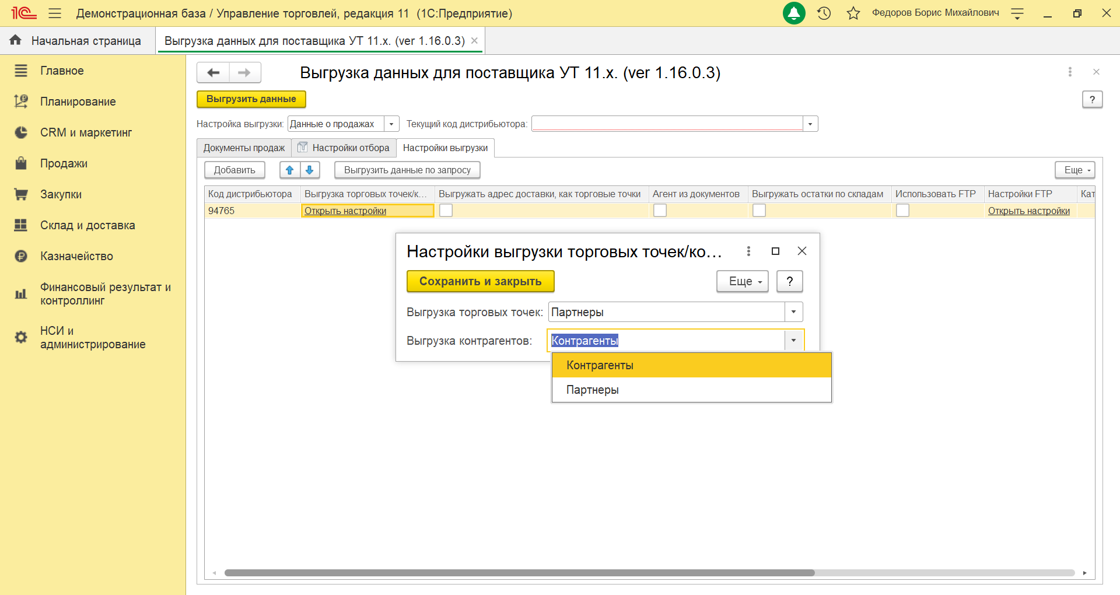Open 'Настройка выгрузки' dropdown arrow
Image resolution: width=1120 pixels, height=595 pixels.
[391, 124]
